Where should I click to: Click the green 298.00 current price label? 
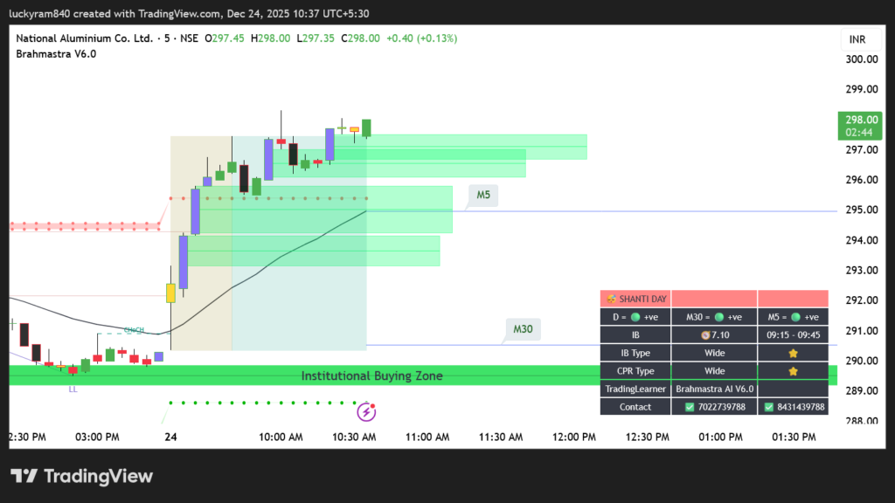click(x=862, y=125)
